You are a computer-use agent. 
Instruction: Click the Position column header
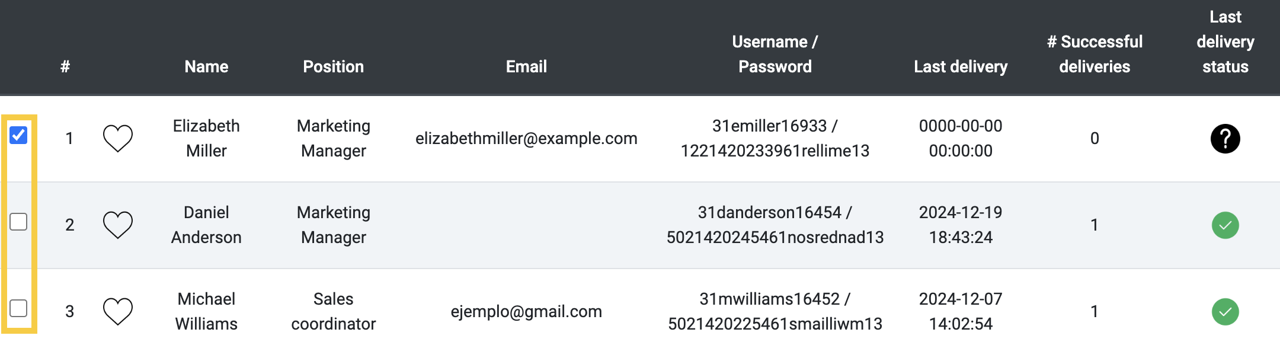334,66
